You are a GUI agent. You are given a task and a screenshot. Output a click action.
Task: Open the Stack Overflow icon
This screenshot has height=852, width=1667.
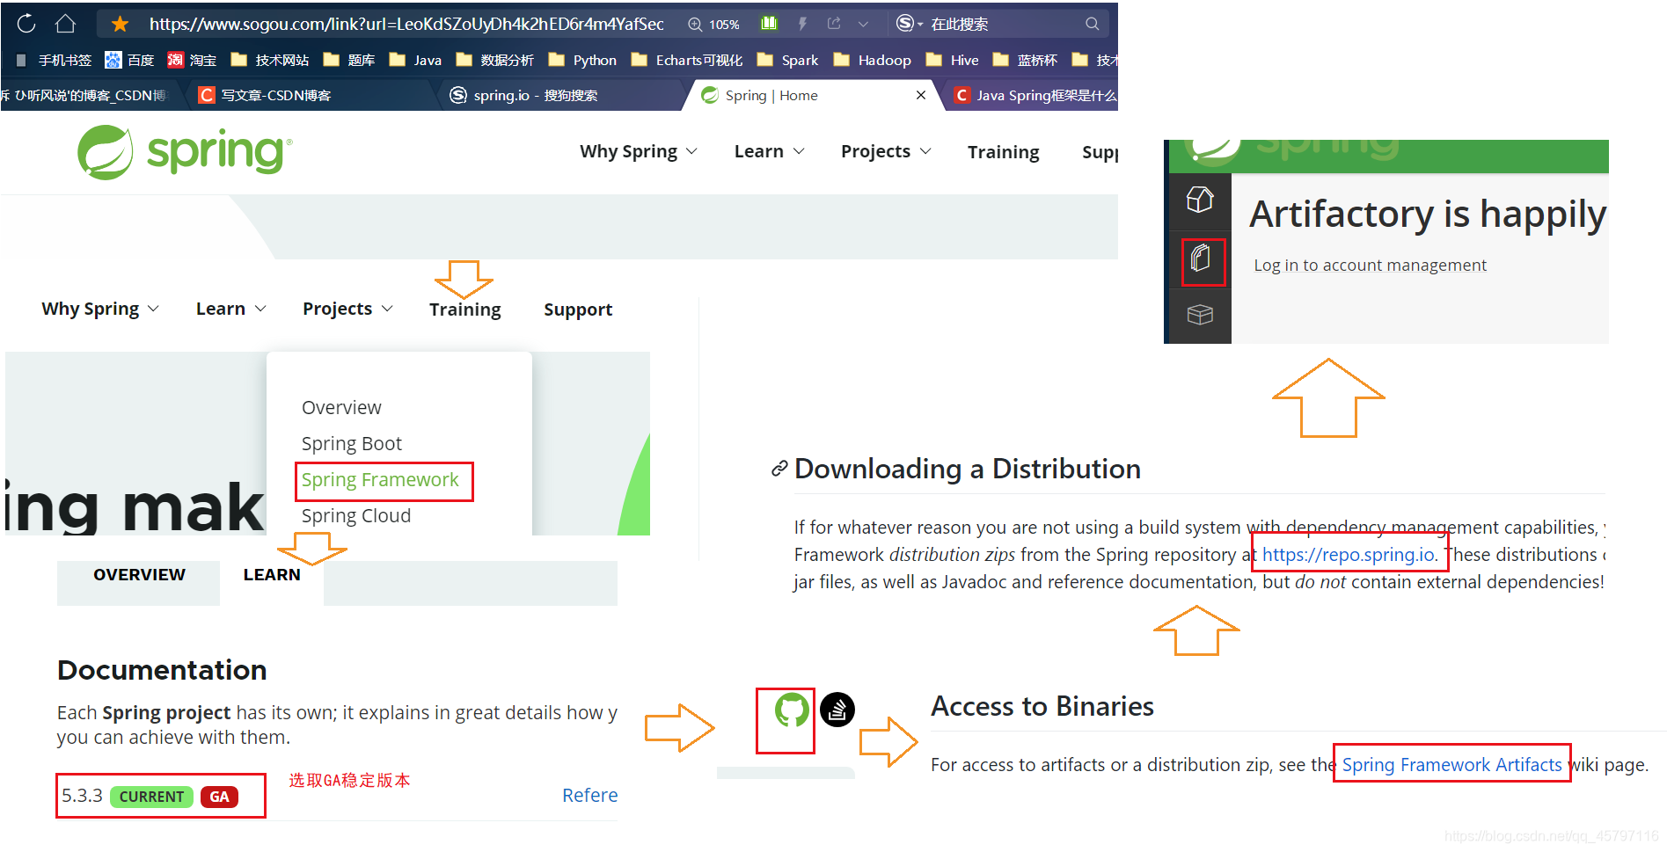837,710
